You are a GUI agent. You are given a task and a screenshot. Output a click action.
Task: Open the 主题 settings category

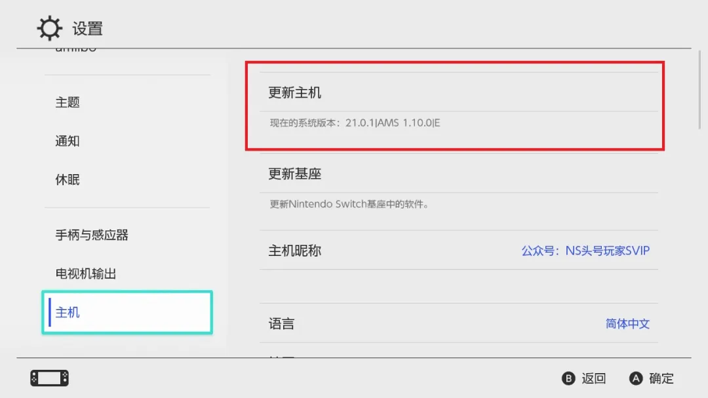tap(68, 102)
